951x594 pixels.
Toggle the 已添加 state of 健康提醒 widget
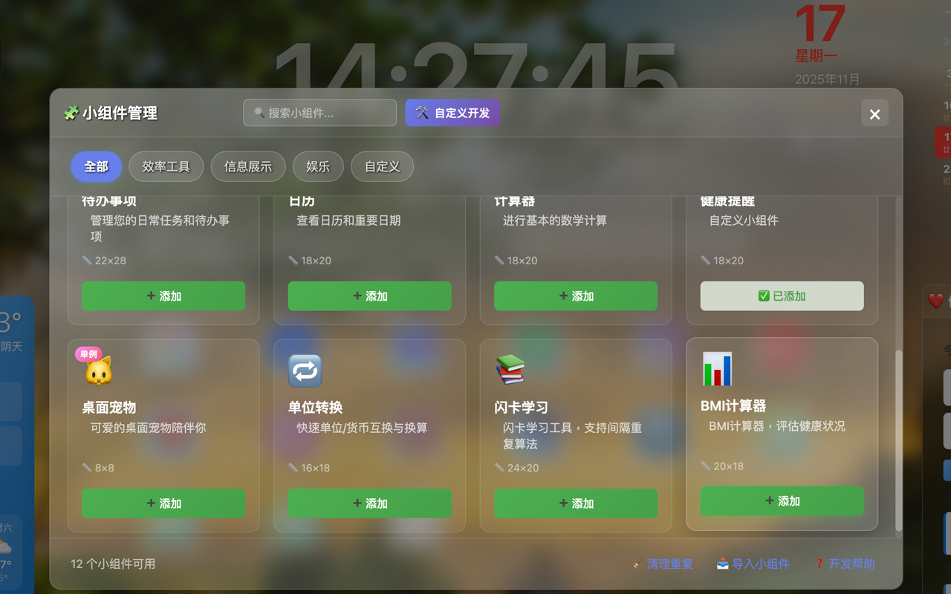tap(782, 296)
